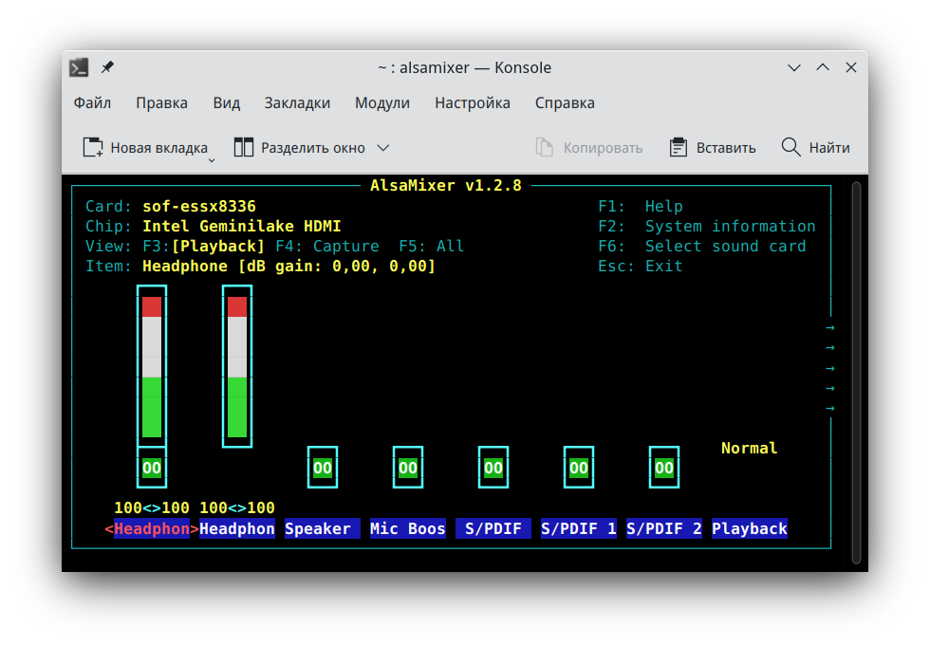
Task: Toggle mute on the Mic Boost channel
Action: 408,468
